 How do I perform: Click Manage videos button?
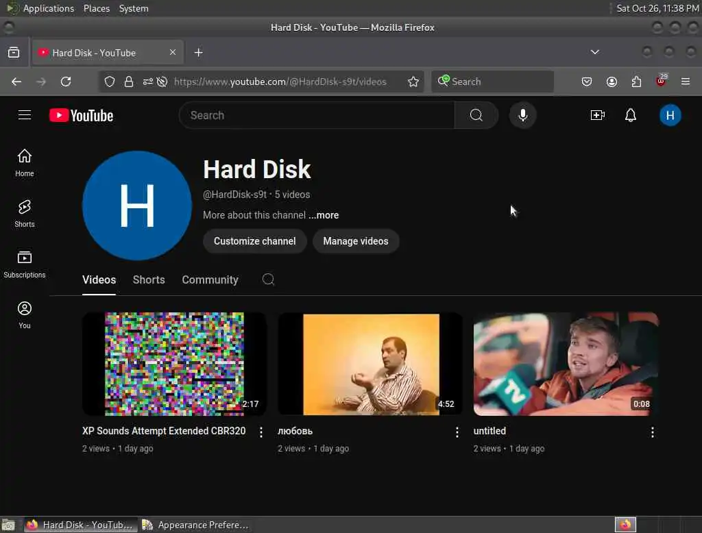pyautogui.click(x=356, y=241)
